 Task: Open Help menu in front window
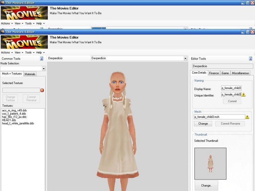40,53
